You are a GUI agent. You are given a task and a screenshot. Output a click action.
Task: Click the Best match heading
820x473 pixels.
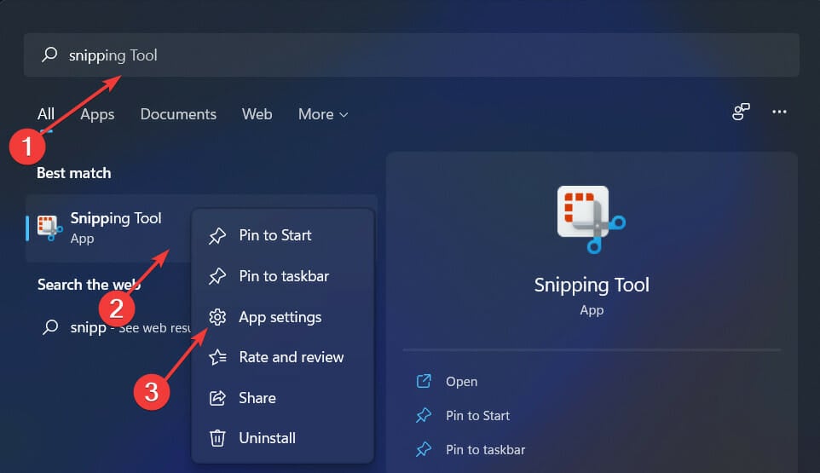[x=74, y=173]
